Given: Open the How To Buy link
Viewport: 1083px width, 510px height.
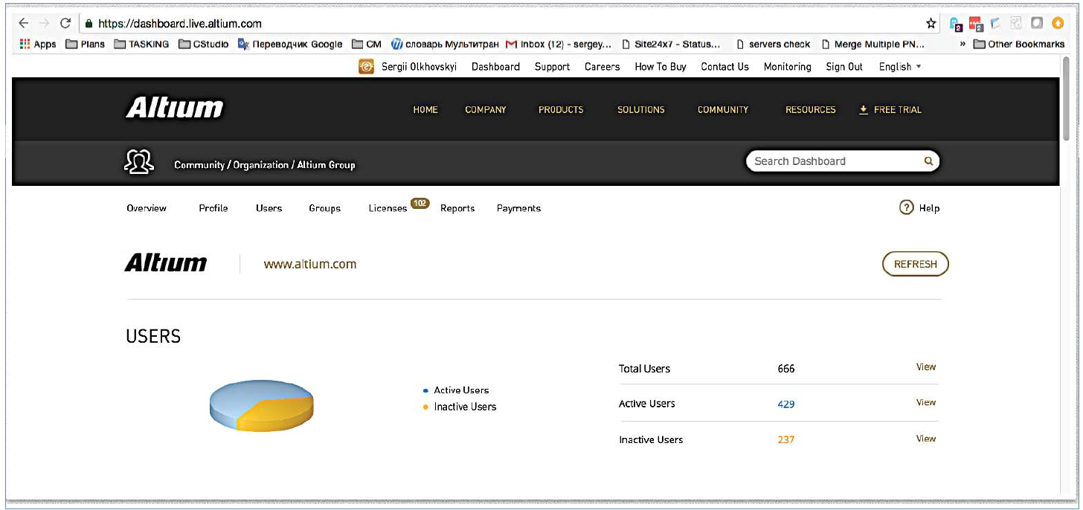Looking at the screenshot, I should 661,67.
